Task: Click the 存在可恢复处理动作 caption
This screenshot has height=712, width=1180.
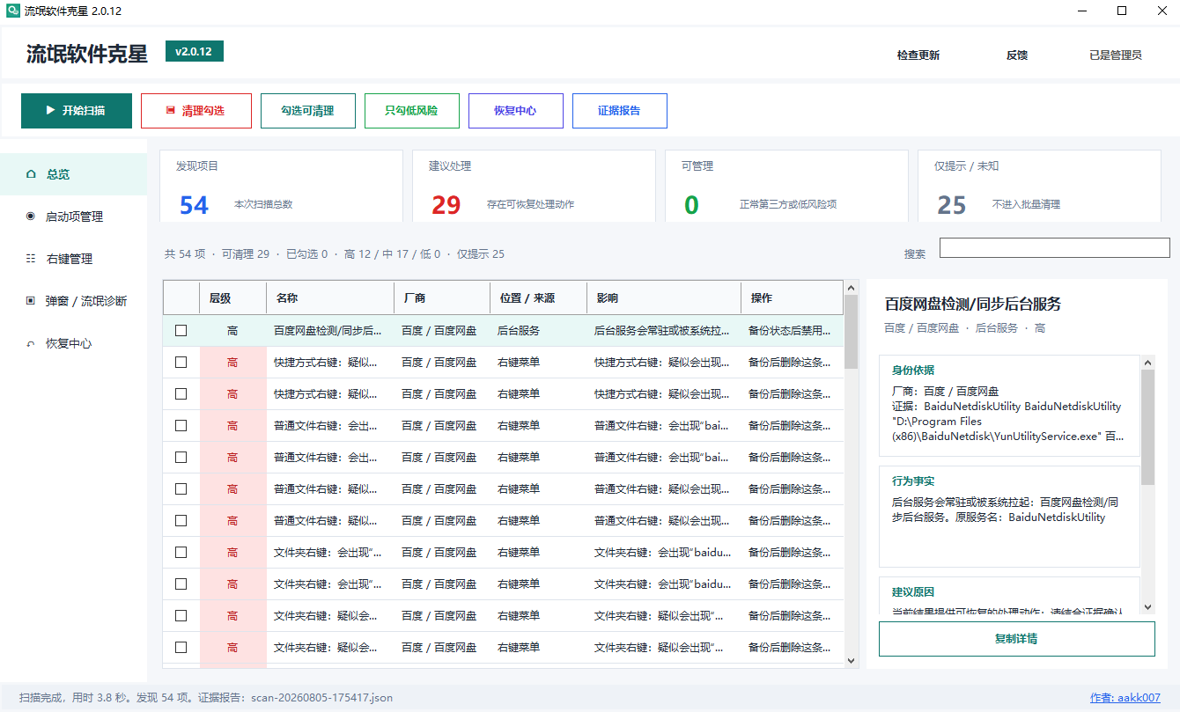Action: pos(530,204)
